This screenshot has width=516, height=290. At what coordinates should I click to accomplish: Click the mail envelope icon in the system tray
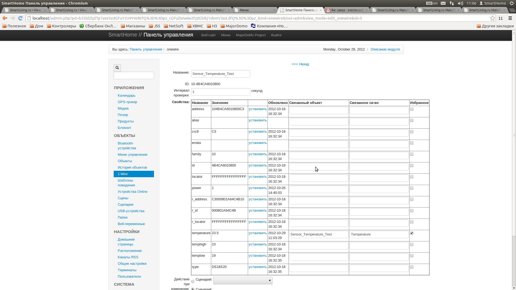tap(443, 3)
